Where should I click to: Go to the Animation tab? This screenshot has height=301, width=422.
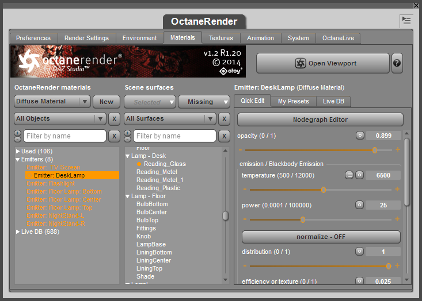[261, 38]
